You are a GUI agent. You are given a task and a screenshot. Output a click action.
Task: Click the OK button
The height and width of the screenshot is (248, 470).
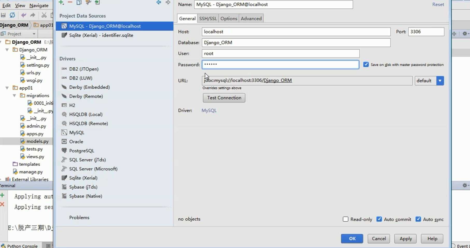(352, 239)
